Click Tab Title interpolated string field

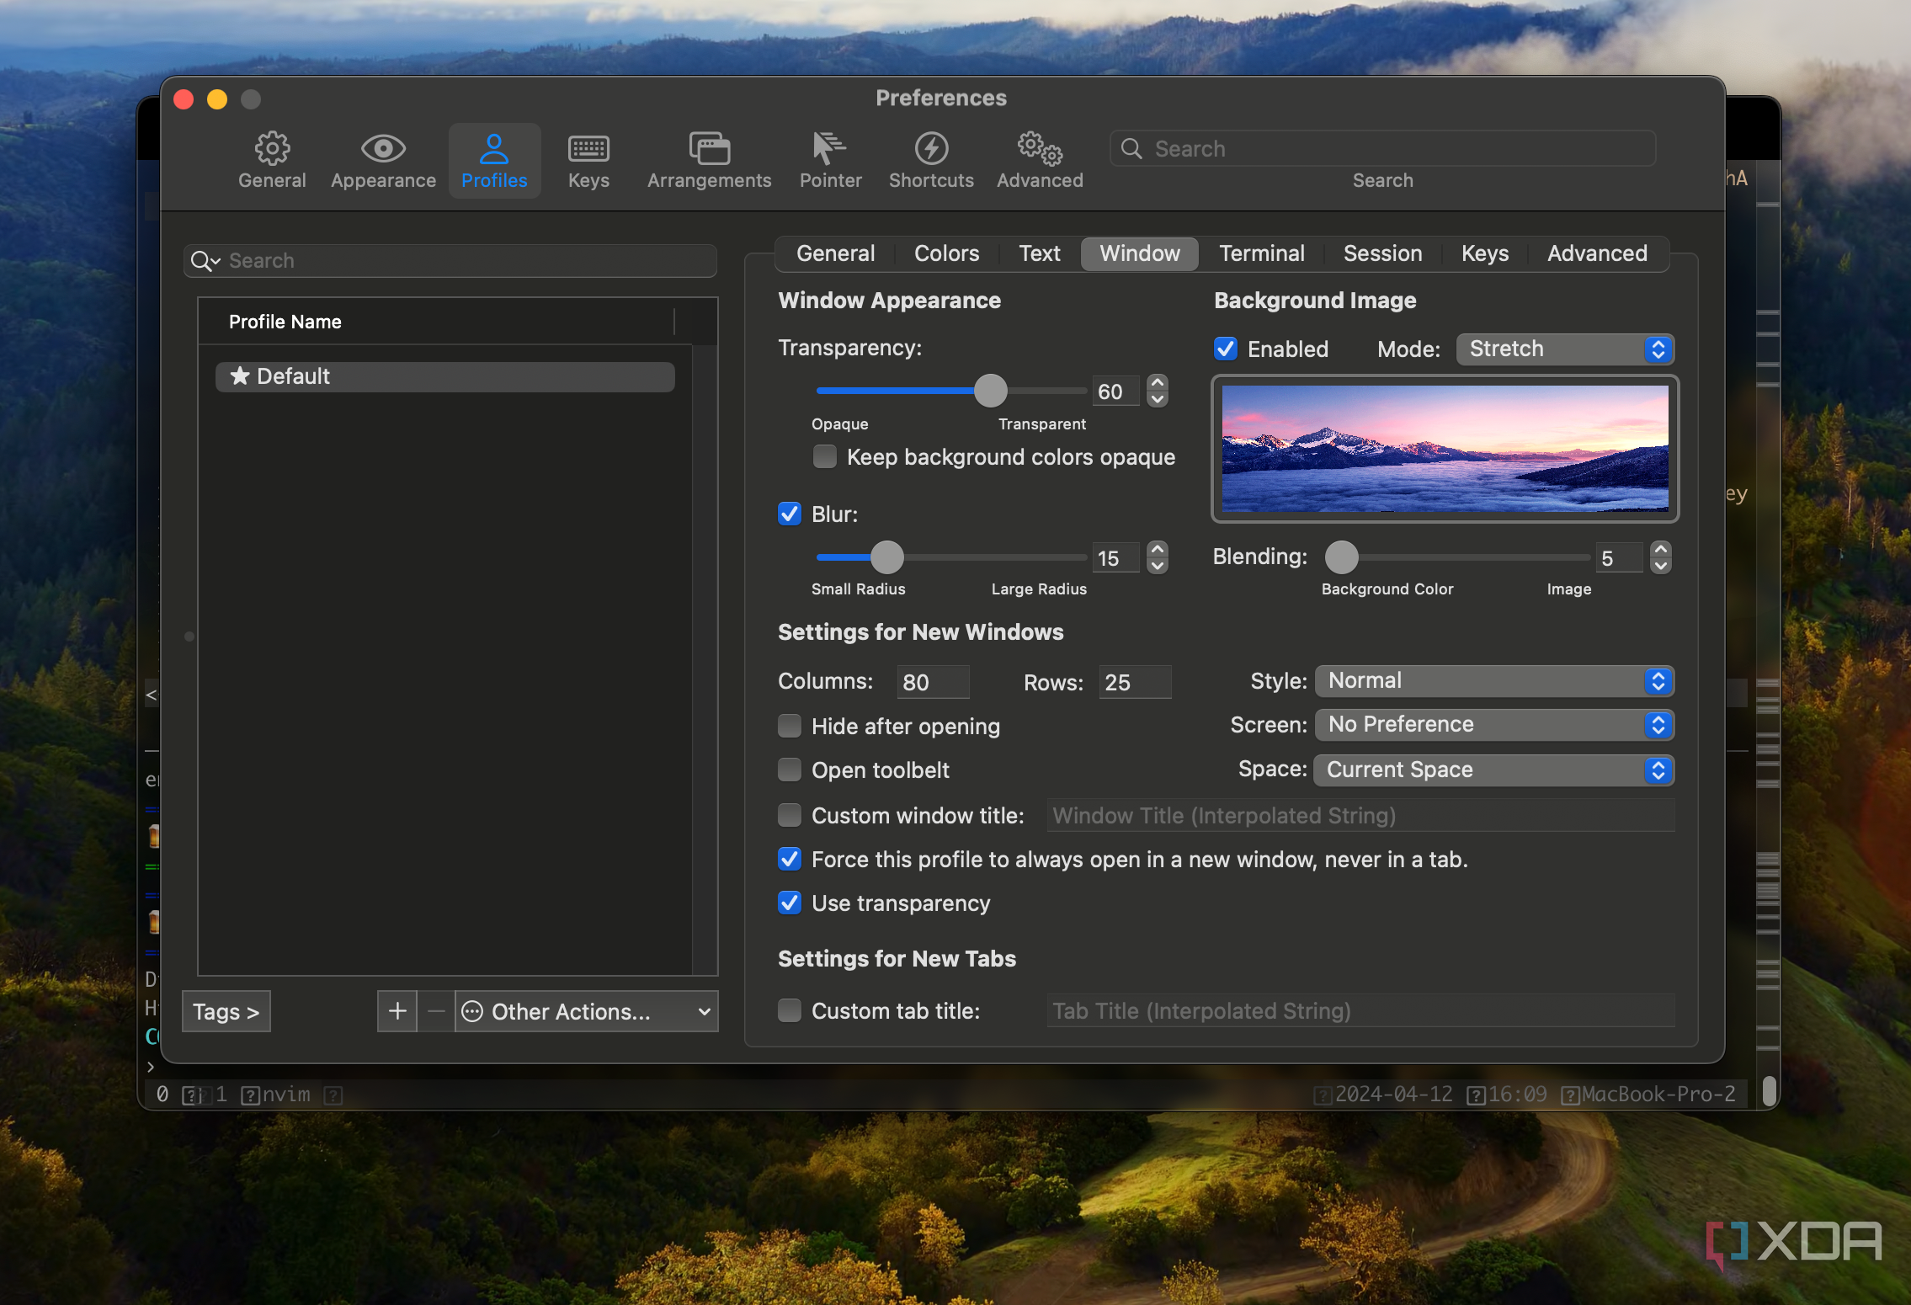pyautogui.click(x=1360, y=1011)
